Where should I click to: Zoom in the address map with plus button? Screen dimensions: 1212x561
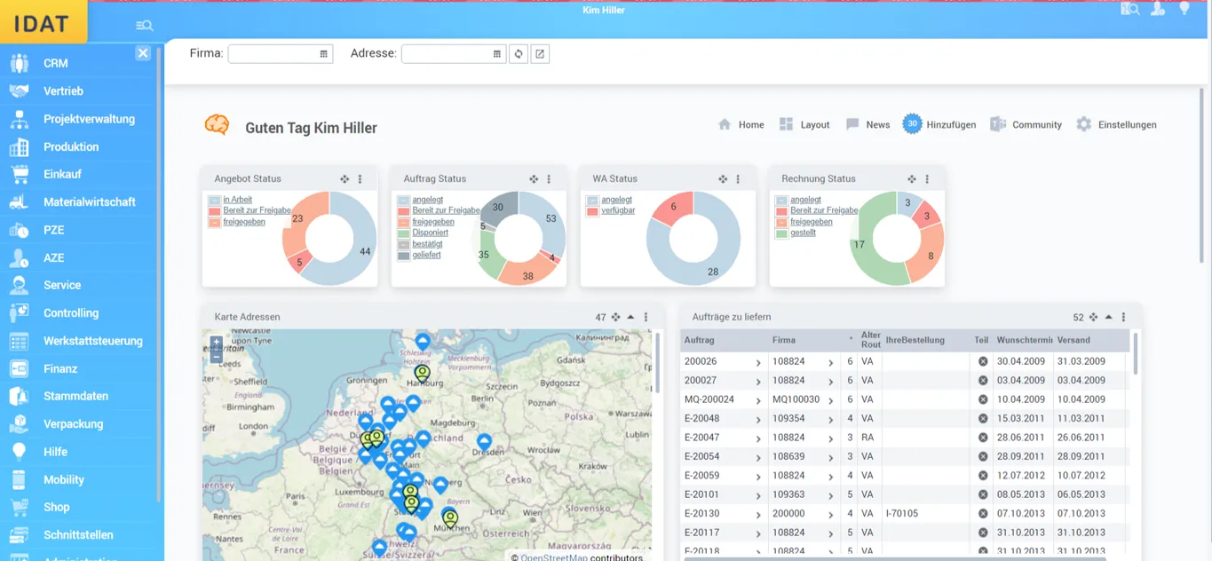pos(216,343)
